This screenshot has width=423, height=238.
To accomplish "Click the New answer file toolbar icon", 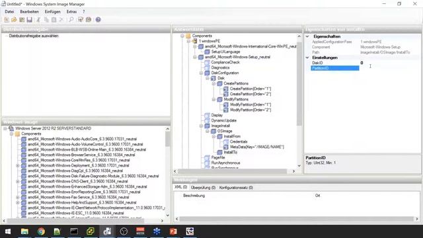I will (7, 20).
